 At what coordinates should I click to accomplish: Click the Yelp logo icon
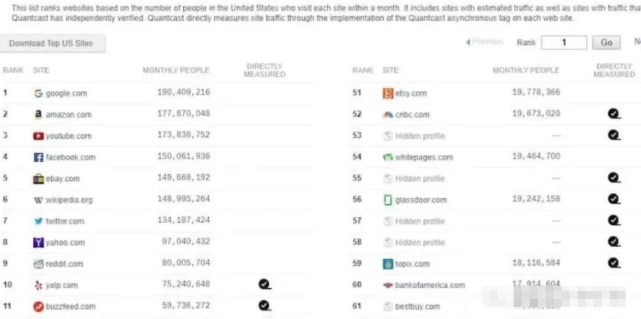[x=39, y=285]
